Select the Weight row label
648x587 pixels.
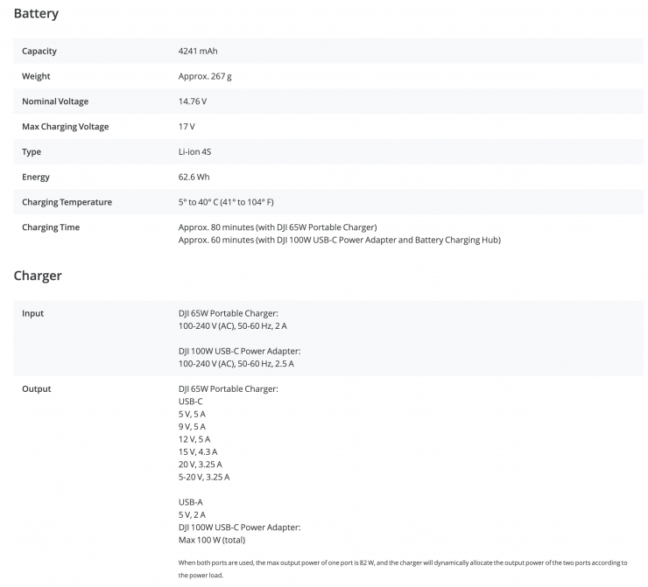pos(36,76)
